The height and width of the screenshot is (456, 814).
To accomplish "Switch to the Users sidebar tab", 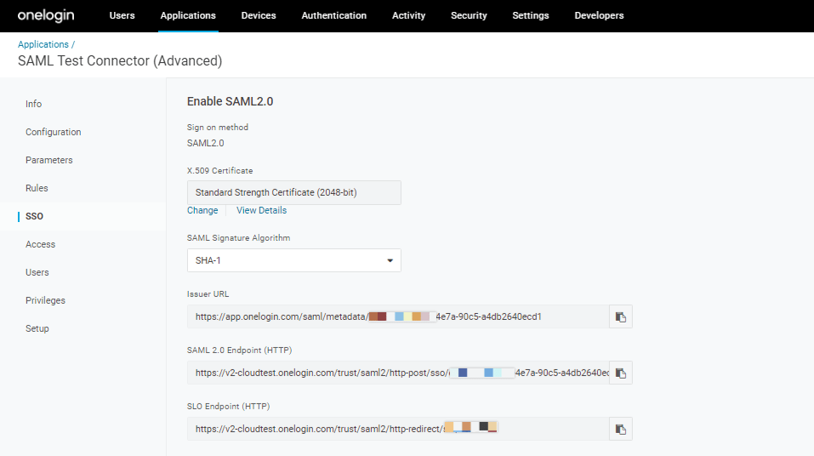I will pos(37,272).
